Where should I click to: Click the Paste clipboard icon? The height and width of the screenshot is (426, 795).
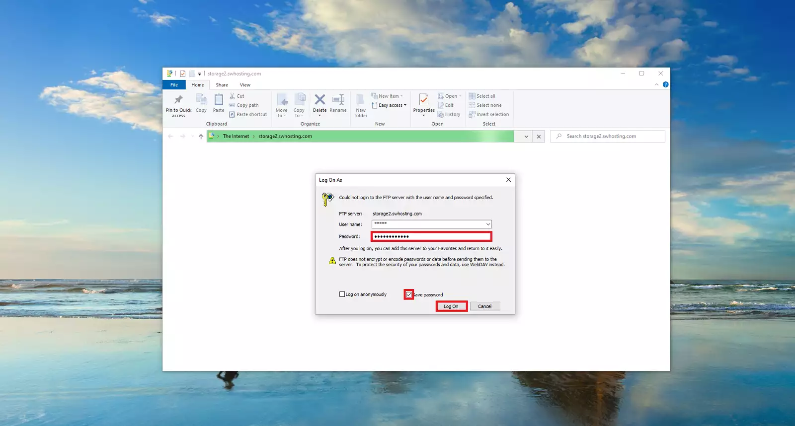(219, 100)
